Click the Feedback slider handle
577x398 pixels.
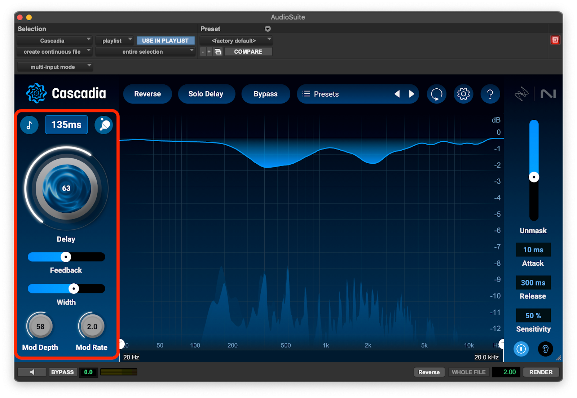66,257
